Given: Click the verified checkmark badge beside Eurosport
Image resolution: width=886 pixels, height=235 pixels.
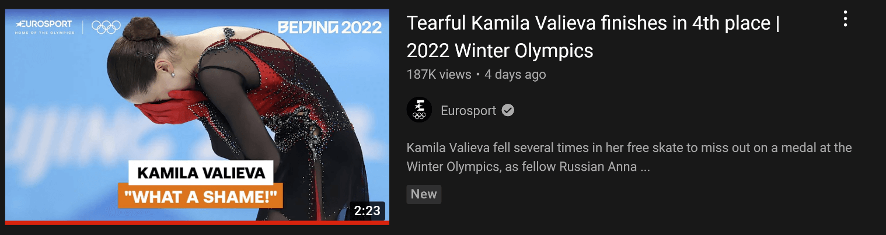Looking at the screenshot, I should (x=508, y=110).
